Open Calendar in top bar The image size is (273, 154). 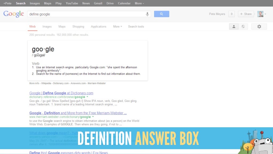(x=124, y=3)
